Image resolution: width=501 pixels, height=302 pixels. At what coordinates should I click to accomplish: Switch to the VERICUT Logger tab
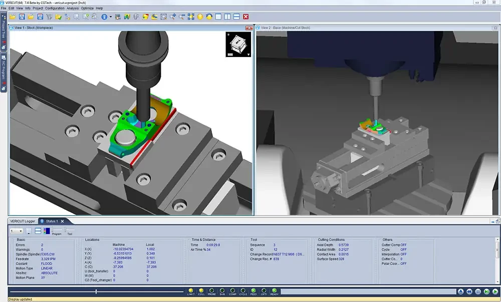click(x=23, y=221)
